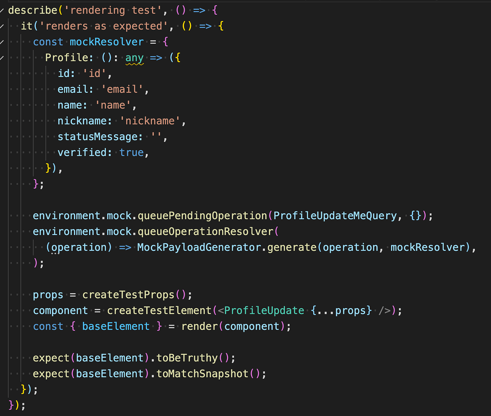
Task: Select the MockPayloadGenerator.generate call
Action: pyautogui.click(x=245, y=247)
